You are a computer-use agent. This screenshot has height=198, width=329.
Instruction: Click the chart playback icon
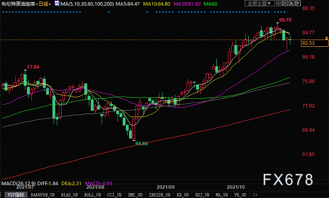(291, 4)
